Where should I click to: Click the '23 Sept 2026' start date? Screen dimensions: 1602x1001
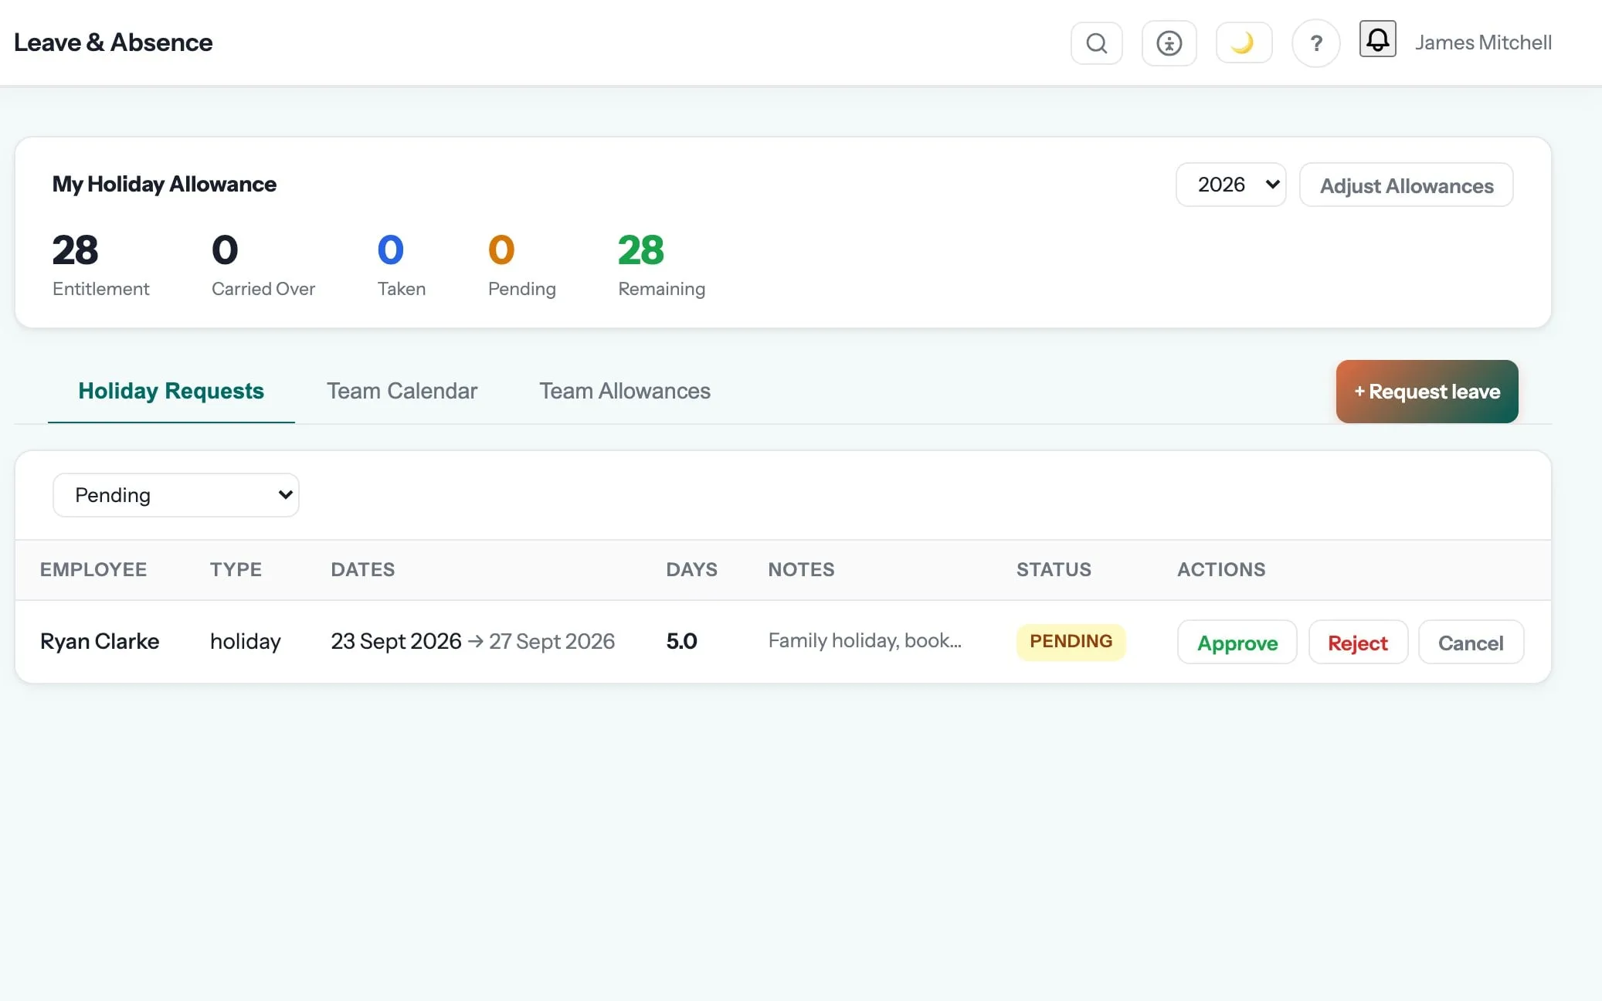[395, 641]
